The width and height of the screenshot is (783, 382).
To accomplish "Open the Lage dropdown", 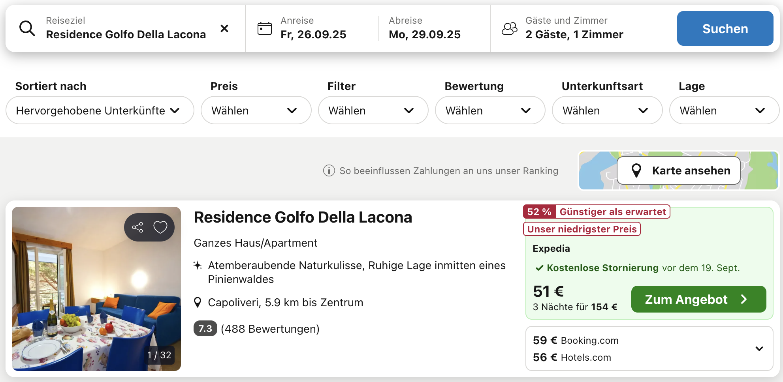I will tap(725, 110).
